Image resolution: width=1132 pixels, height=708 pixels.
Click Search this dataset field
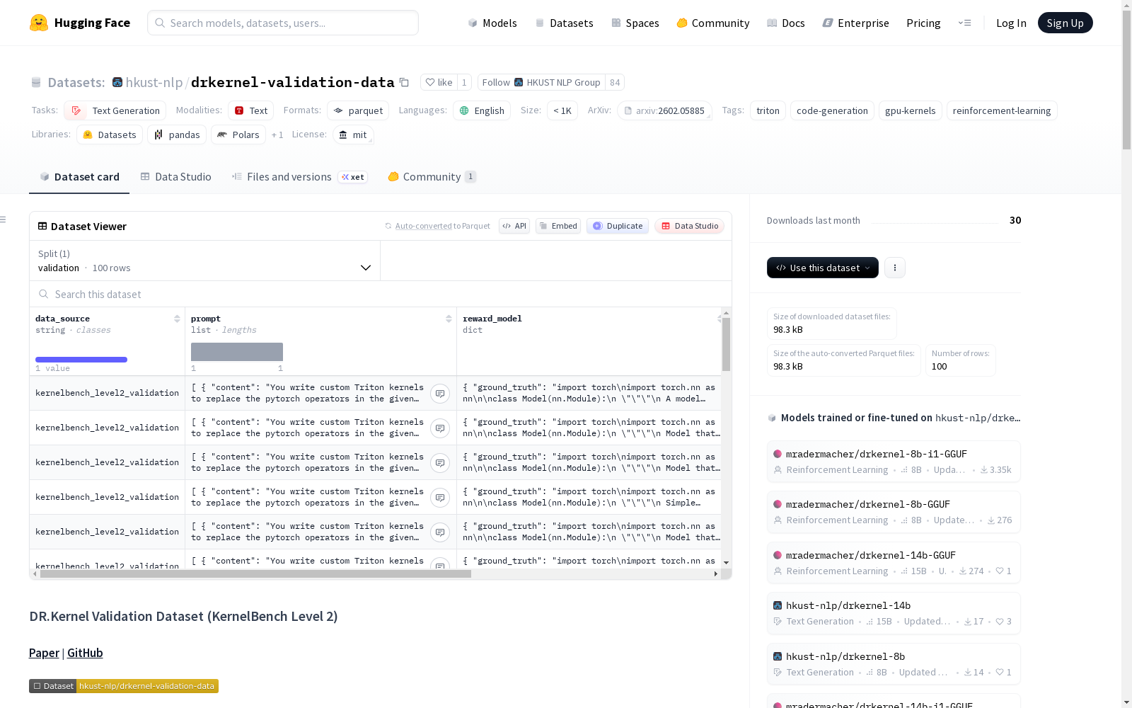[x=381, y=294]
